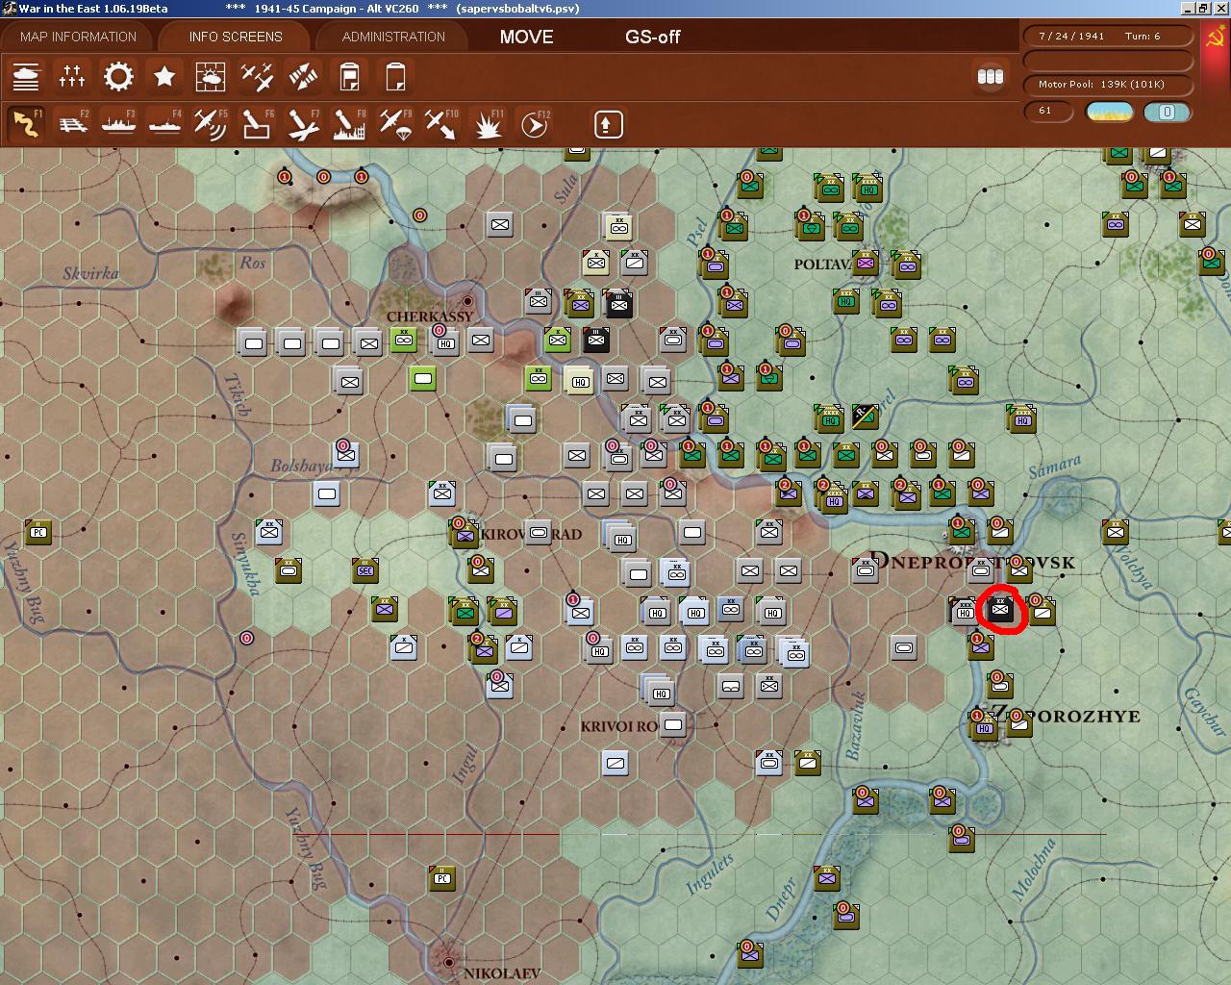Select F10 Air Transfer mode icon
This screenshot has width=1231, height=985.
[441, 124]
